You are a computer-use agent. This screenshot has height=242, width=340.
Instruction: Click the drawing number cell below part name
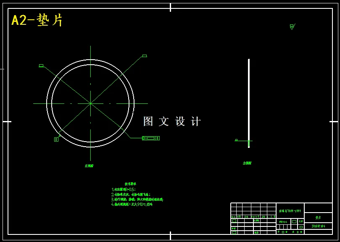click(x=318, y=226)
